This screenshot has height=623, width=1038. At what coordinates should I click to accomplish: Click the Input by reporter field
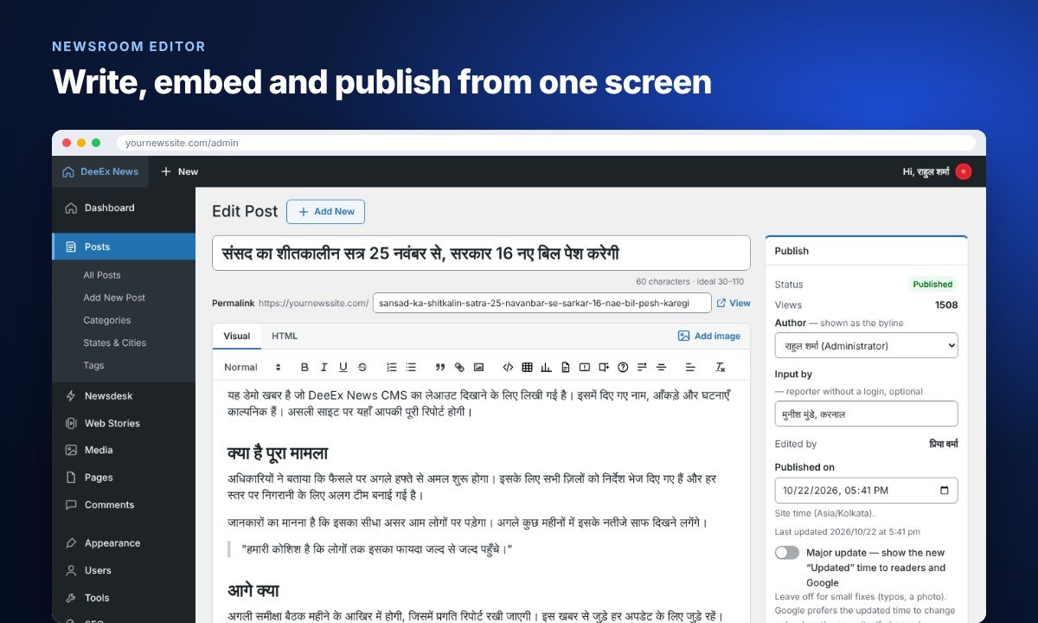pyautogui.click(x=866, y=414)
